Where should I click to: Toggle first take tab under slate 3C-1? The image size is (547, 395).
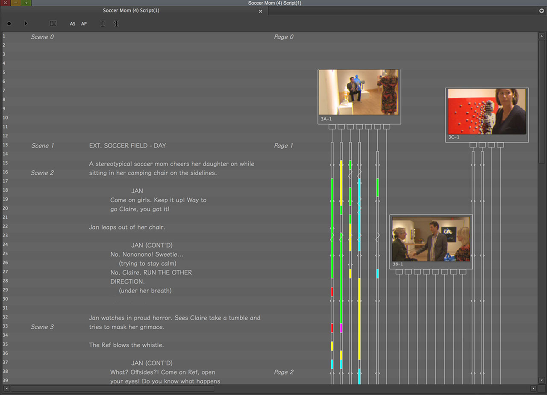point(473,145)
